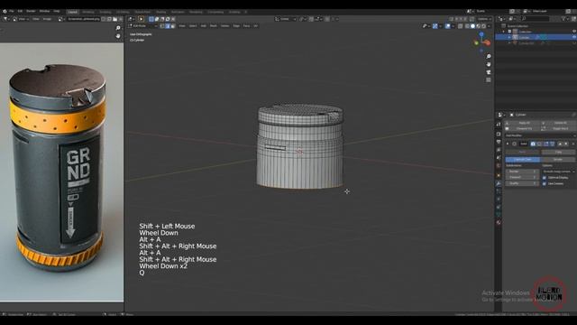This screenshot has width=577, height=325.
Task: Adjust Viewport subdivisions field
Action: click(521, 177)
